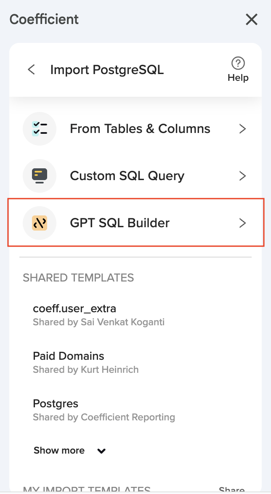Image resolution: width=271 pixels, height=494 pixels.
Task: Click the Custom SQL Query monitor icon
Action: click(x=40, y=176)
